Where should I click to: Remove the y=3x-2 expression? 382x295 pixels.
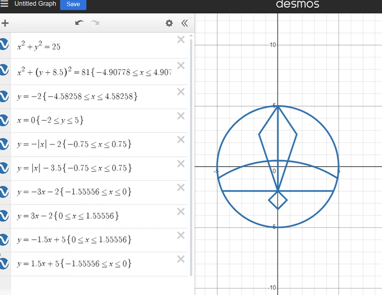(x=181, y=212)
